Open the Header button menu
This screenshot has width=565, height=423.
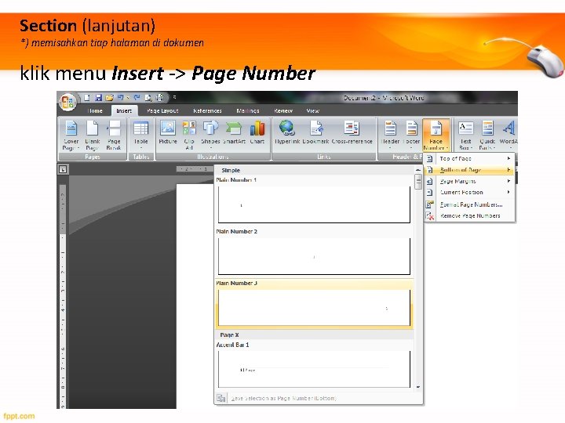tap(390, 136)
